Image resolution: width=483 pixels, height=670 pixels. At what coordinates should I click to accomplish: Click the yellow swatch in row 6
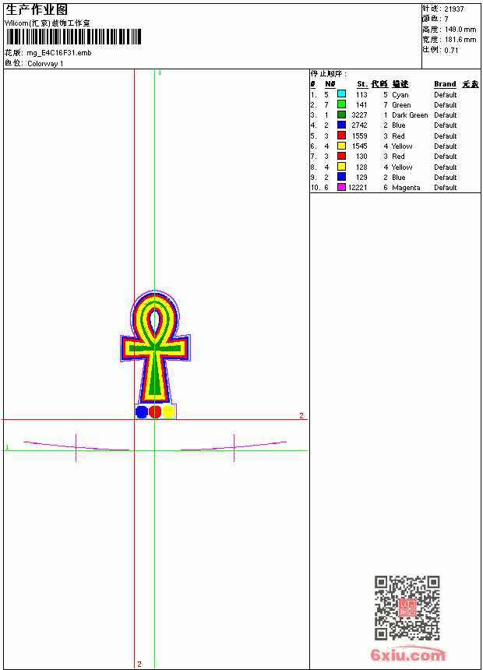pyautogui.click(x=341, y=146)
